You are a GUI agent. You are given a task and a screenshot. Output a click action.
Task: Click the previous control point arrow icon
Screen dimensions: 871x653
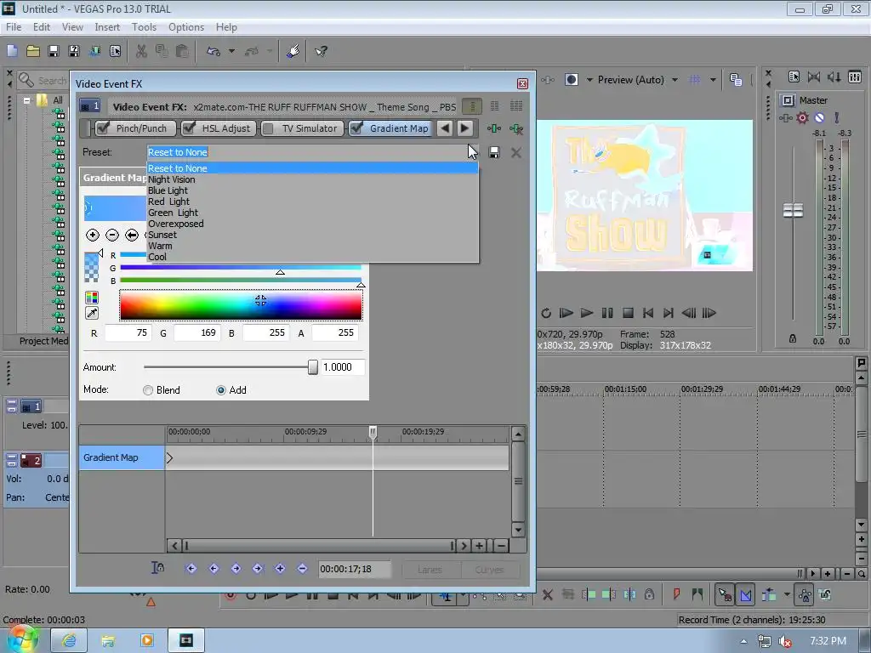coord(132,235)
